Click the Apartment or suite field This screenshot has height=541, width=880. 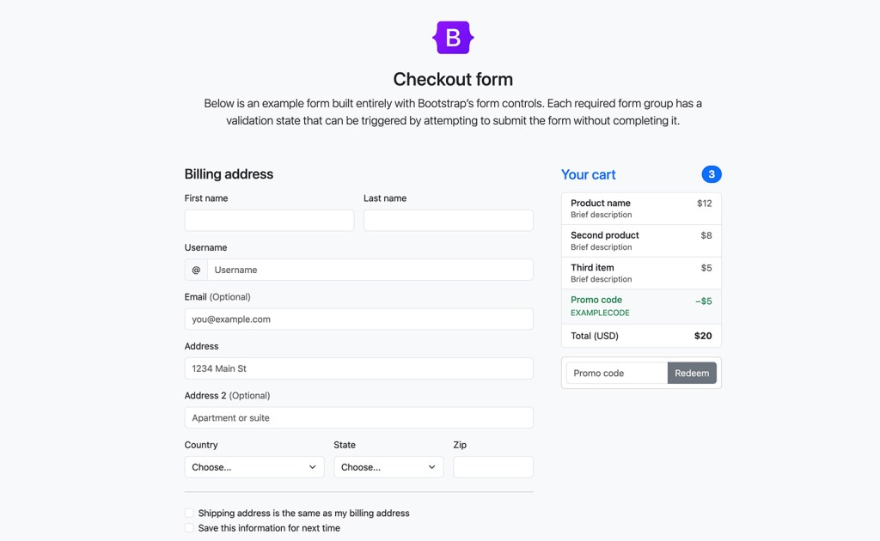pos(358,417)
